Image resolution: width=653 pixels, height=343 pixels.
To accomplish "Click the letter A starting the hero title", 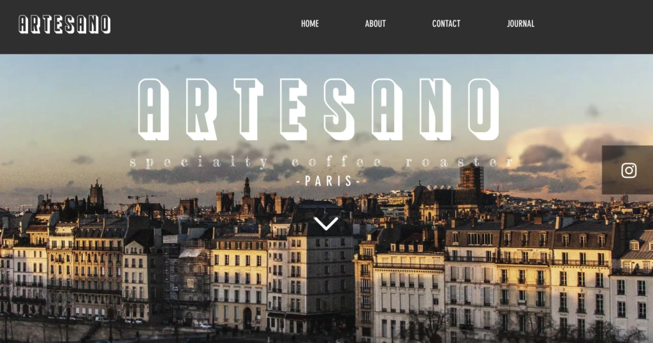I will point(153,110).
